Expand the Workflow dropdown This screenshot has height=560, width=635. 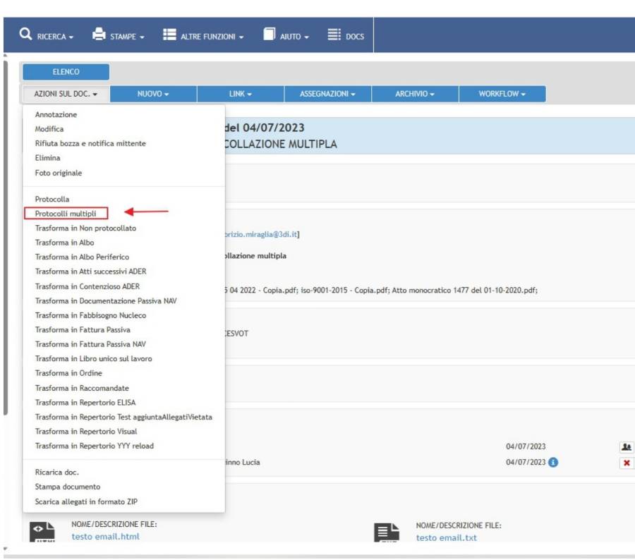(x=502, y=93)
